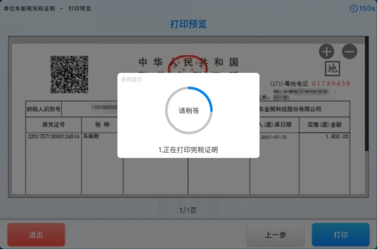Click the 150s countdown text
This screenshot has width=378, height=250.
pos(367,9)
